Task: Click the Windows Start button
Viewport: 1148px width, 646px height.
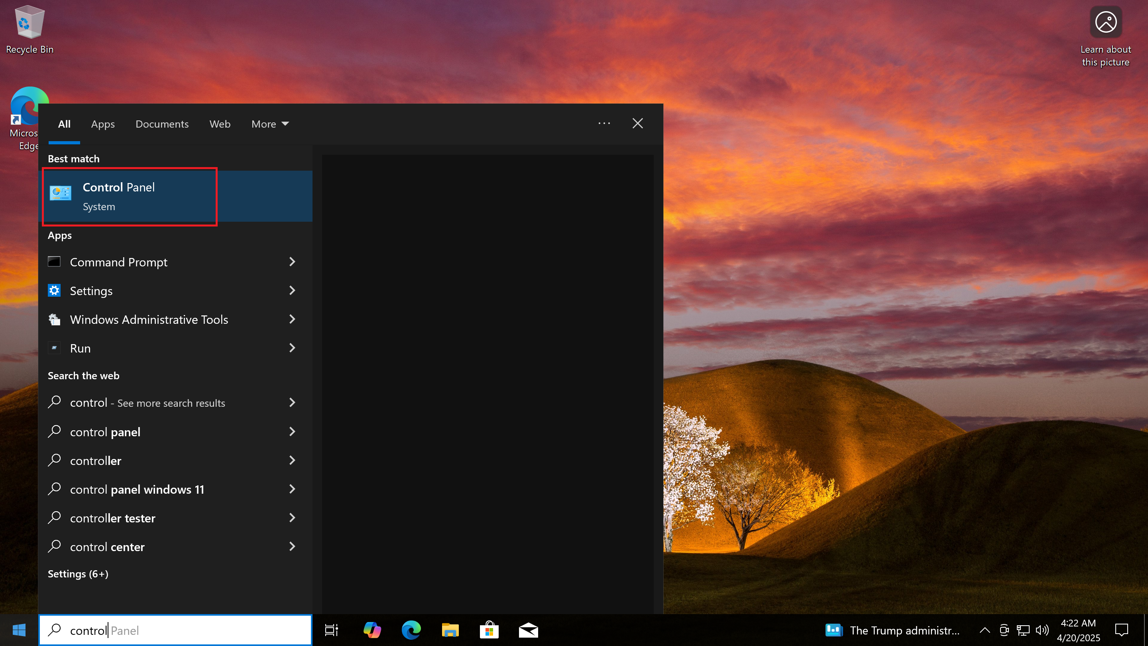Action: (x=19, y=630)
